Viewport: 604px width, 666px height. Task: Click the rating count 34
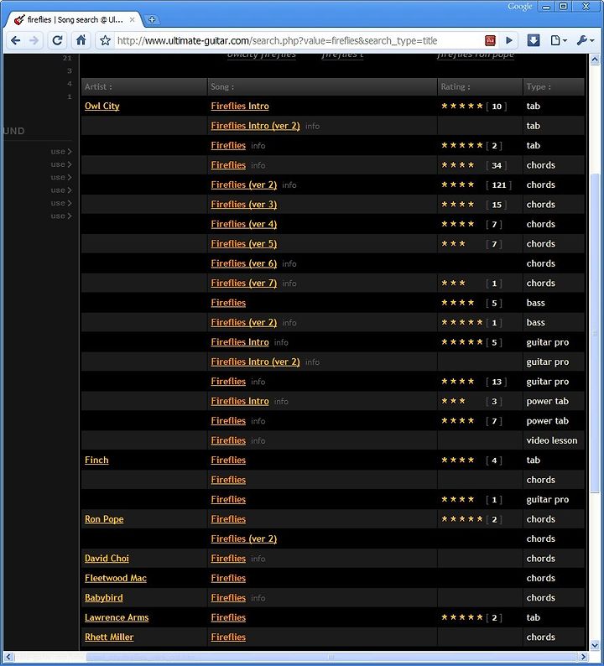pyautogui.click(x=497, y=165)
